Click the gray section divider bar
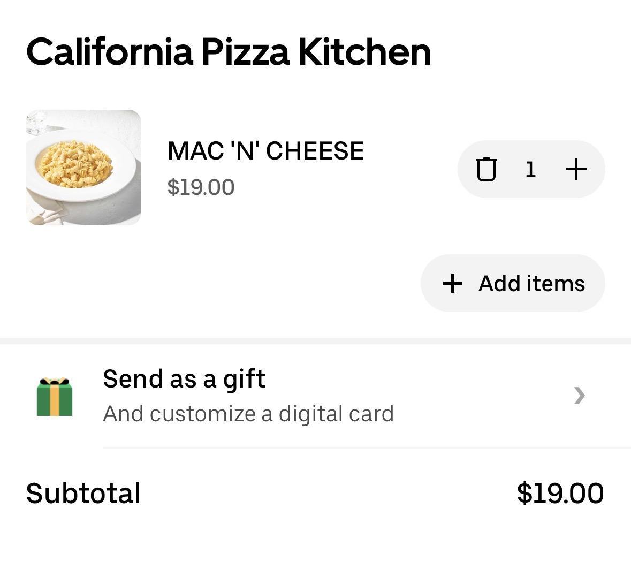Image resolution: width=631 pixels, height=584 pixels. [x=315, y=341]
